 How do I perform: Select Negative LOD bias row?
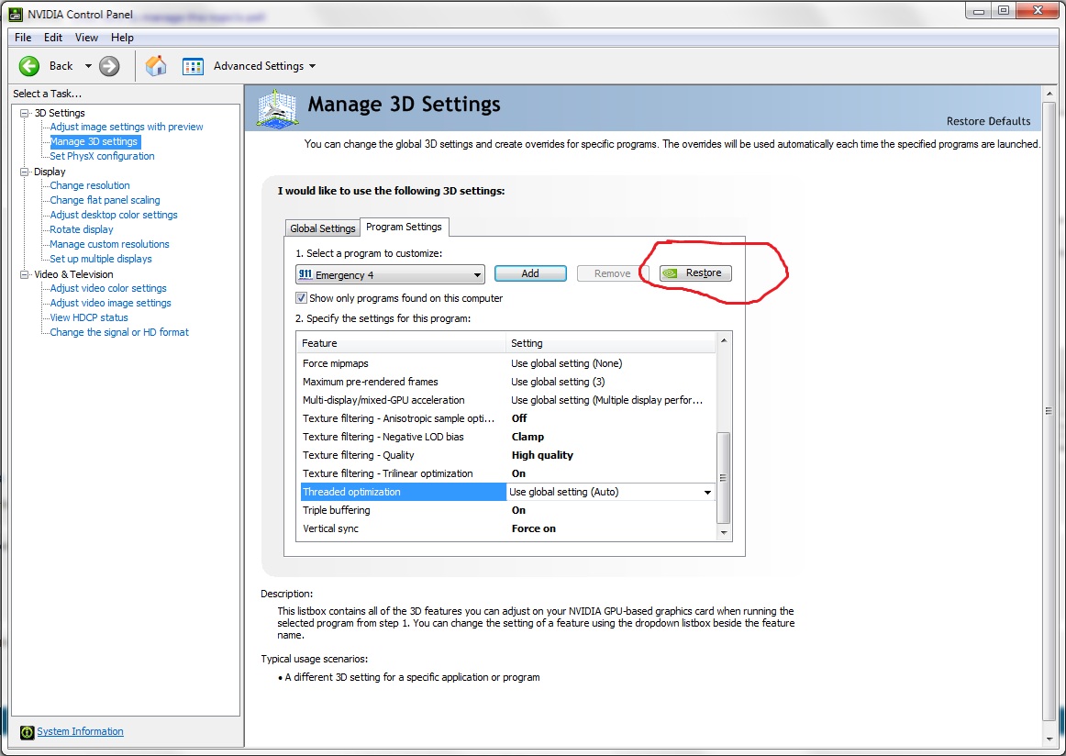pyautogui.click(x=507, y=437)
